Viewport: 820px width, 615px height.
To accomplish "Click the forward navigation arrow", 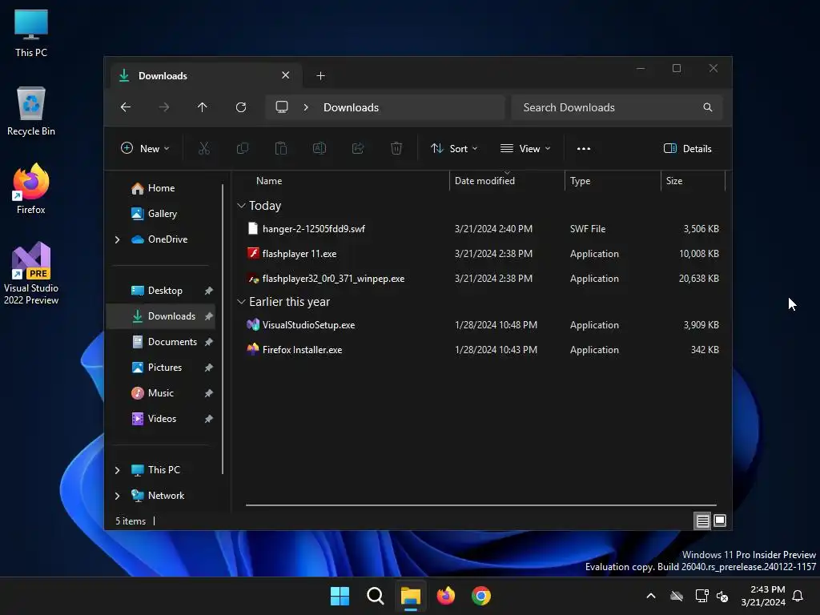I will [164, 107].
